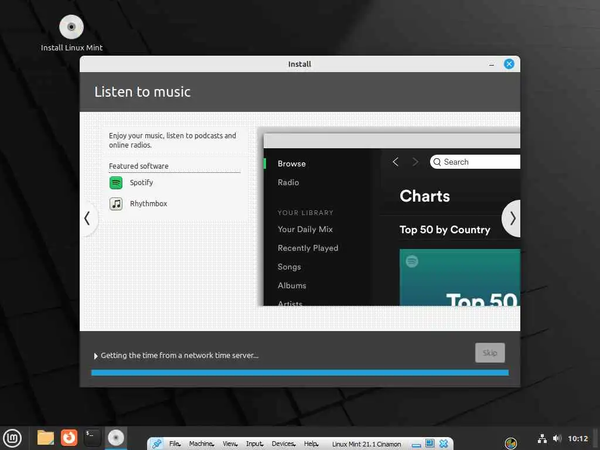Click Your Daily Mix entry

pos(305,229)
